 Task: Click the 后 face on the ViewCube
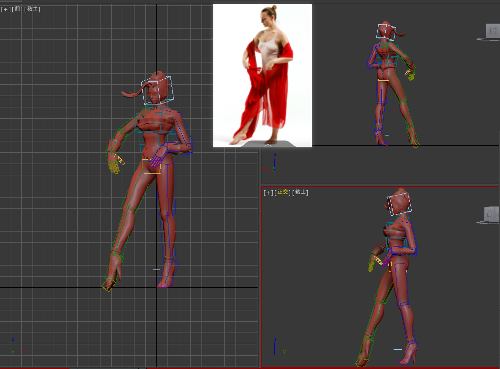click(492, 31)
